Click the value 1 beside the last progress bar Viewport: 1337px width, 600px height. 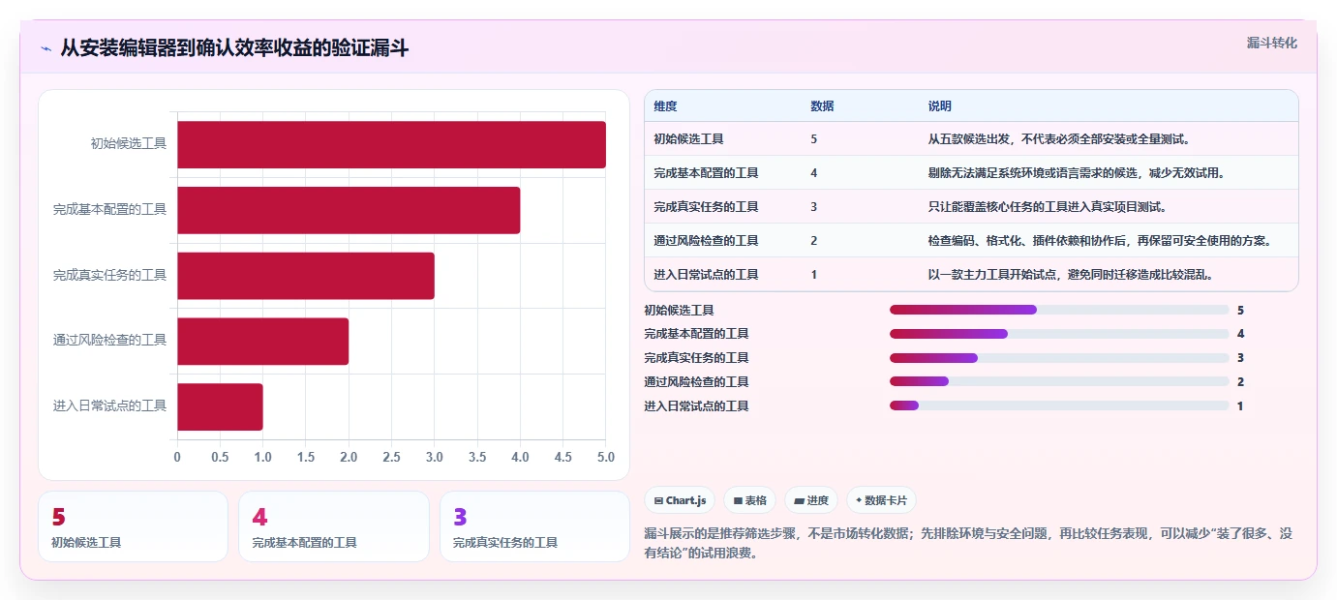pyautogui.click(x=1240, y=406)
